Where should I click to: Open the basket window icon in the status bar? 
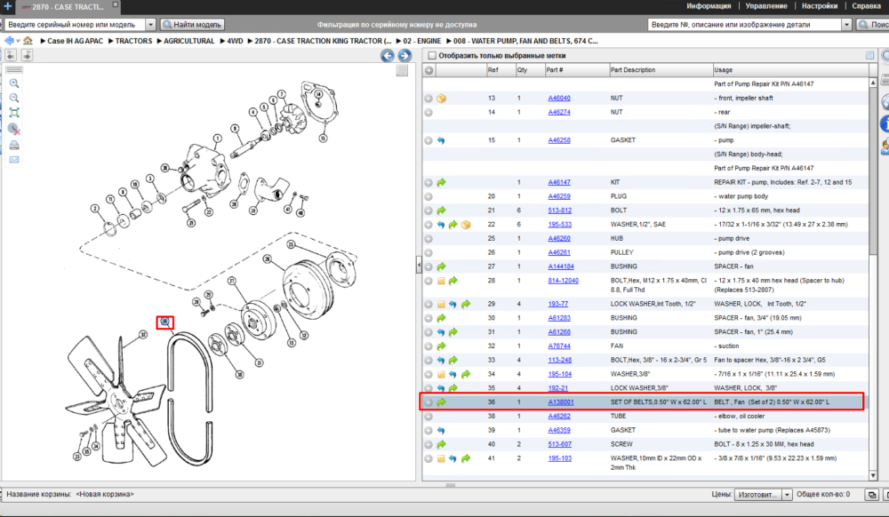(871, 495)
